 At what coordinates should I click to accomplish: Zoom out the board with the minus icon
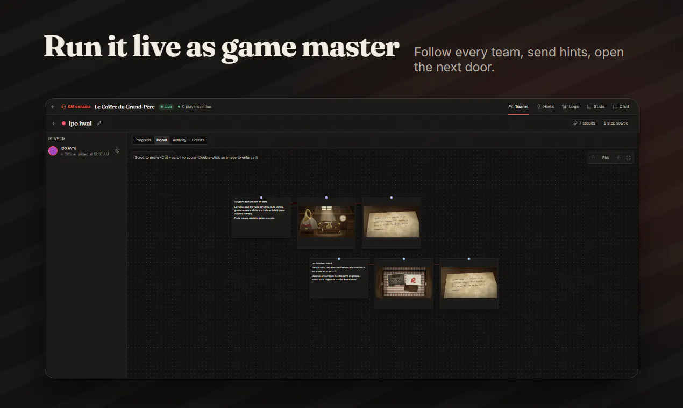click(x=593, y=158)
